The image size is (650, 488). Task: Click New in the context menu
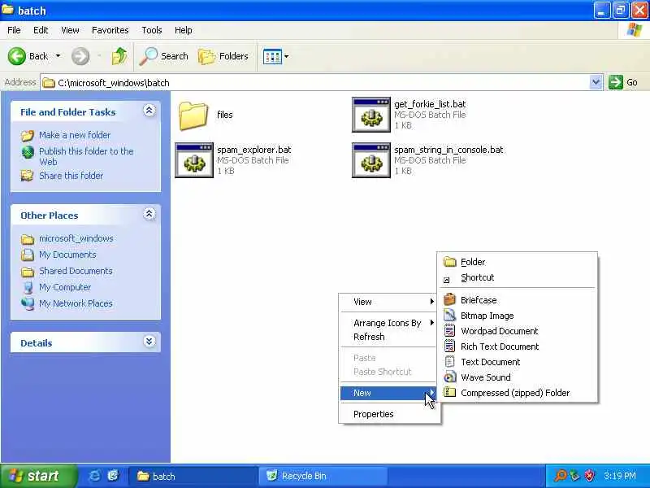[388, 393]
